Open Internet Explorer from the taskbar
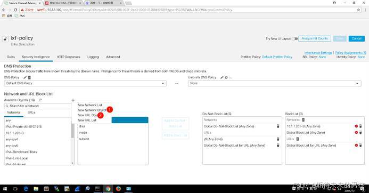 pyautogui.click(x=26, y=189)
